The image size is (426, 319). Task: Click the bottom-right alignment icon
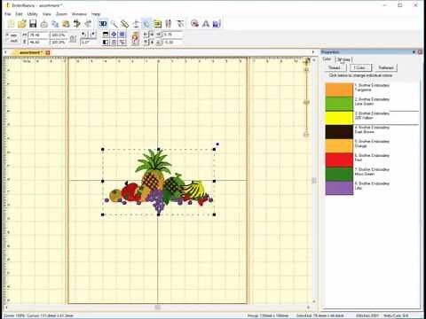click(122, 43)
